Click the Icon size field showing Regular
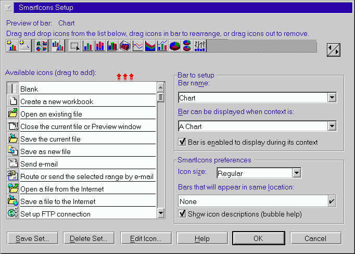The image size is (355, 254). pos(255,173)
